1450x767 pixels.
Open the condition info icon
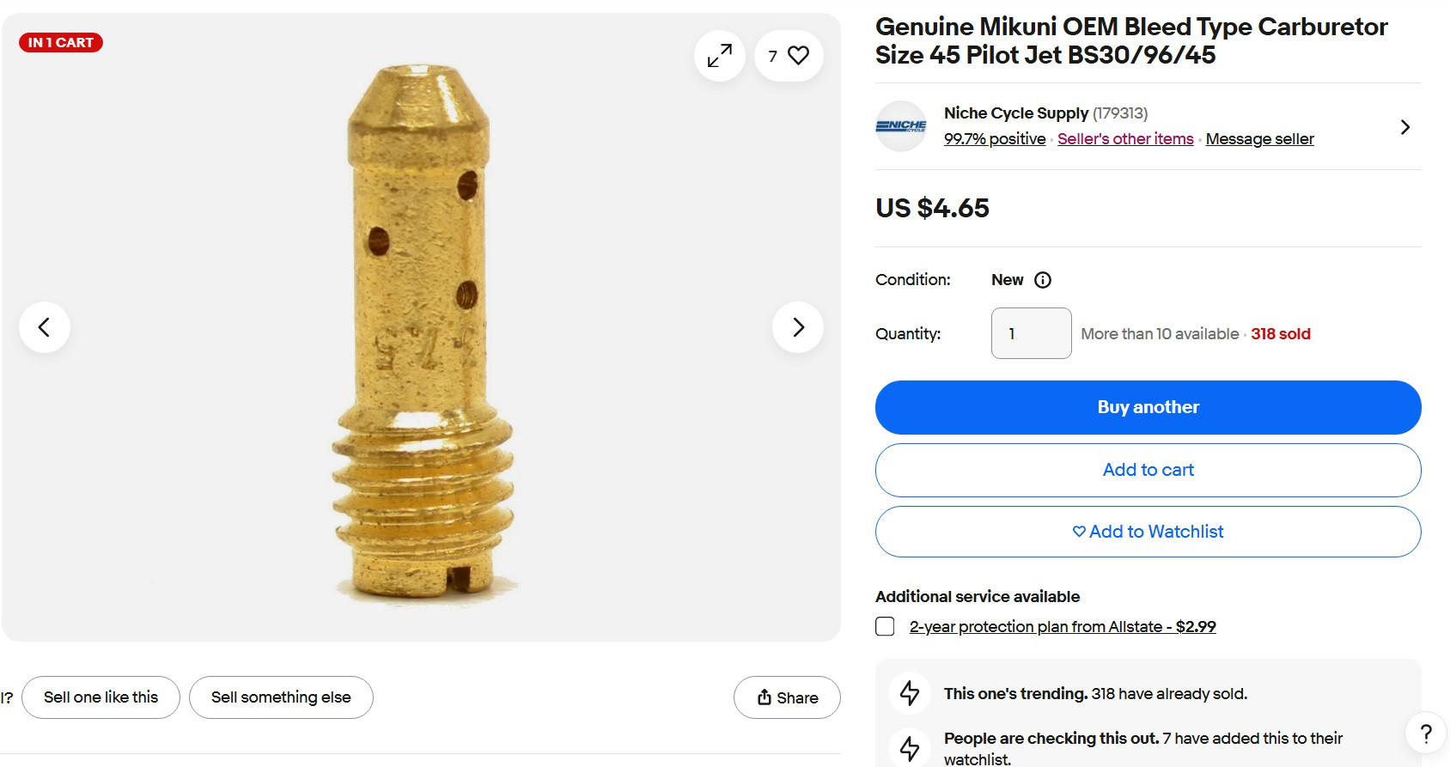point(1043,280)
